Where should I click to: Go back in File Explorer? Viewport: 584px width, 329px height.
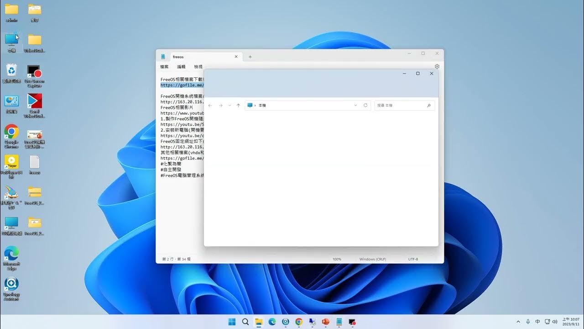[x=210, y=106]
